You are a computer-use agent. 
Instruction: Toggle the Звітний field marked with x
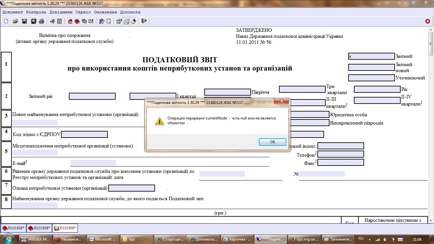371,56
